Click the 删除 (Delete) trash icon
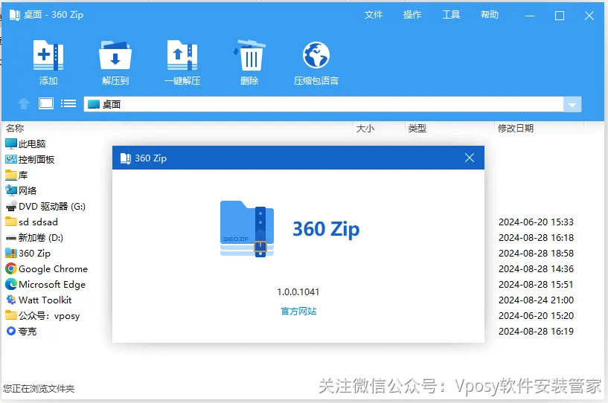Screen dimensions: 608x403 click(x=249, y=54)
